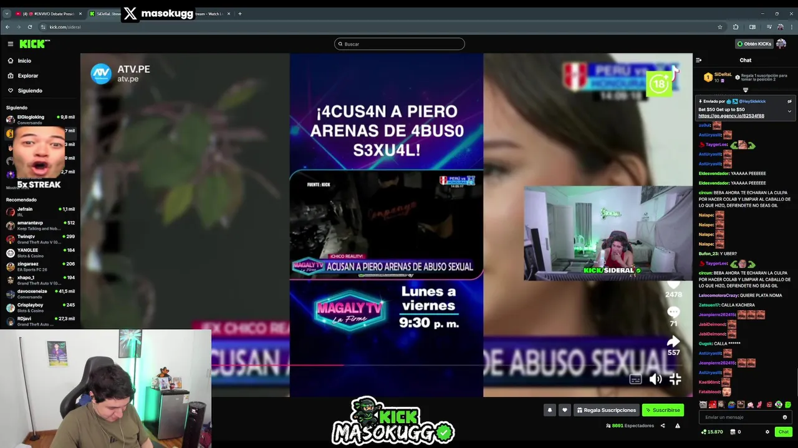
Task: Click the first quick emote below chat
Action: click(x=703, y=404)
